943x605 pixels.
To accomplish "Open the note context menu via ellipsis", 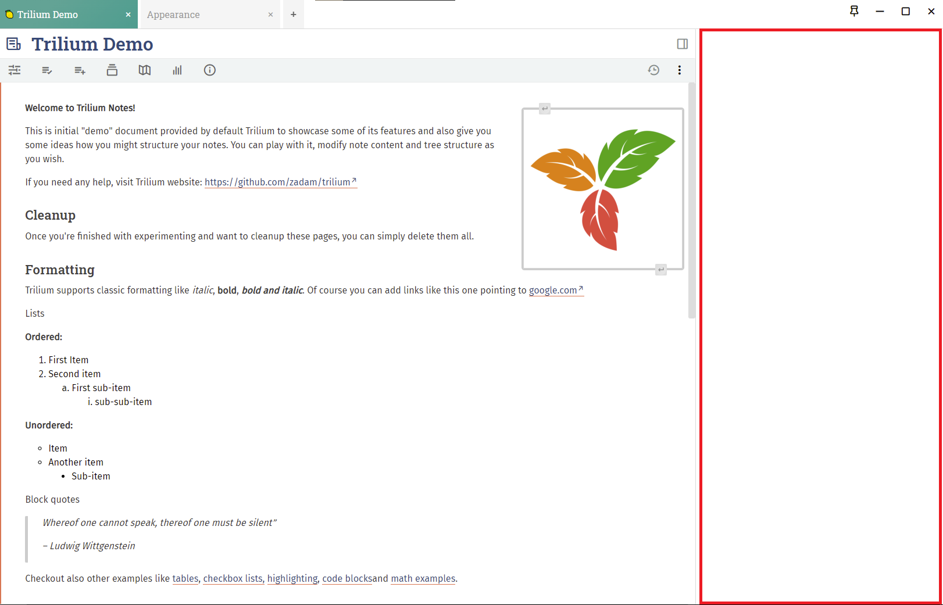I will 679,70.
